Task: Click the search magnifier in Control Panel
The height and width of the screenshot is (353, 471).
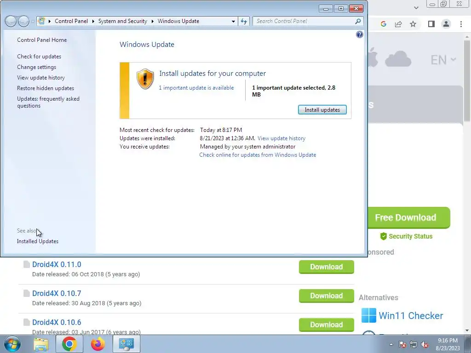Action: [x=358, y=21]
